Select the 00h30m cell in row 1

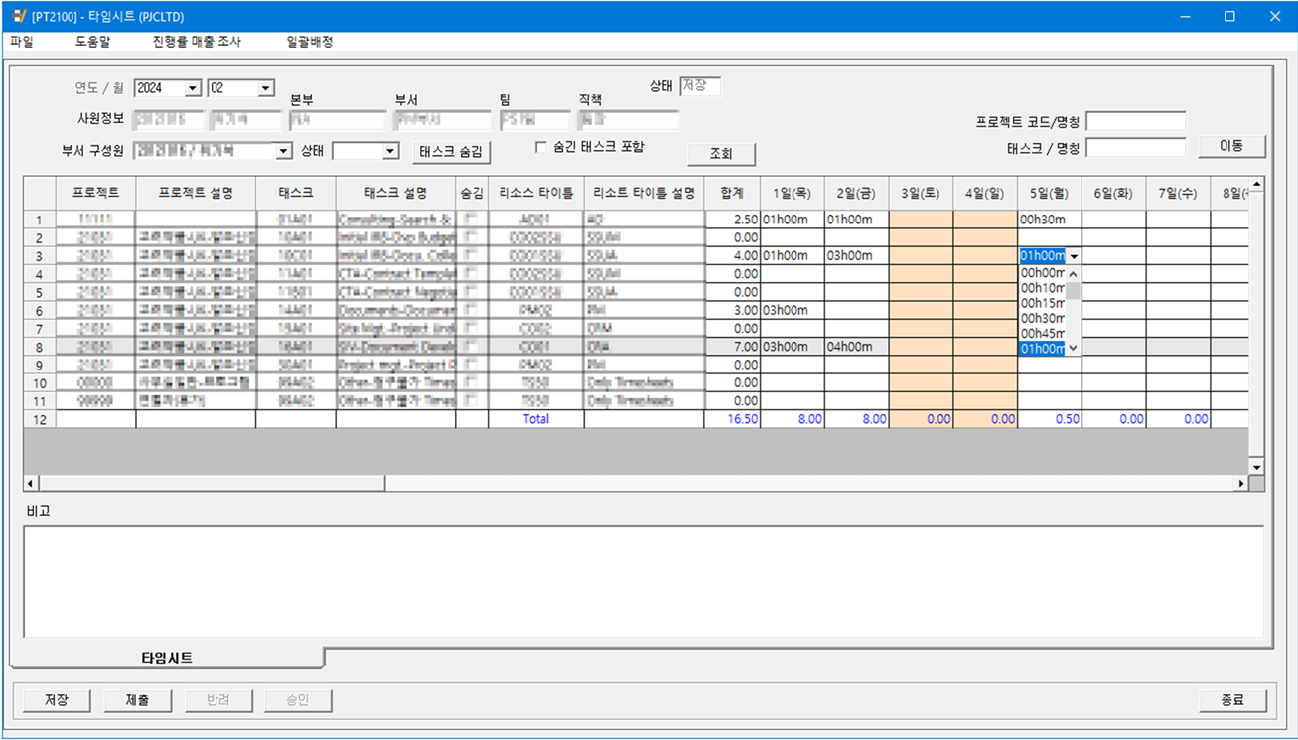[1050, 220]
